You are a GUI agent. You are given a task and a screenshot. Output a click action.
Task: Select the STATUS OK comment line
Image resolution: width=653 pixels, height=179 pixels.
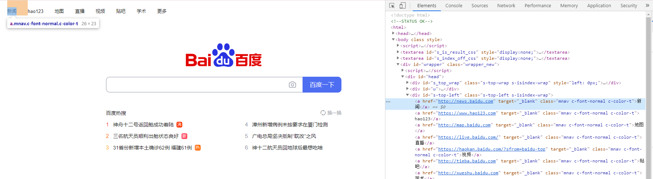[x=412, y=21]
